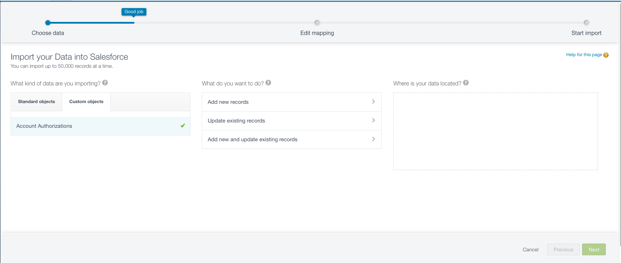This screenshot has width=621, height=263.
Task: Click help icon beside 'What kind of data' question
Action: [105, 83]
